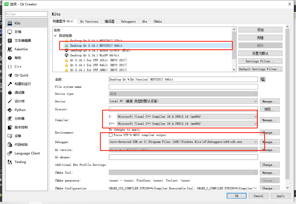
Task: Click 浏览... next to Sysroot
Action: (270, 109)
